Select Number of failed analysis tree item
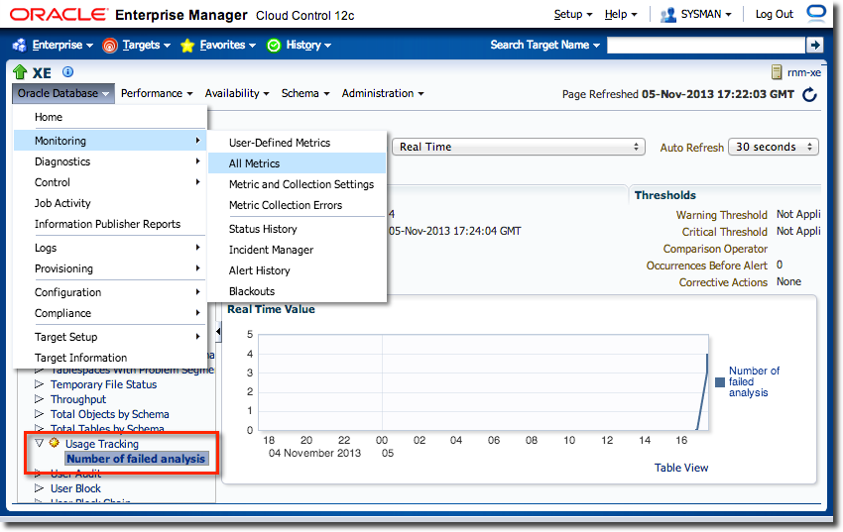This screenshot has height=532, width=843. tap(136, 459)
